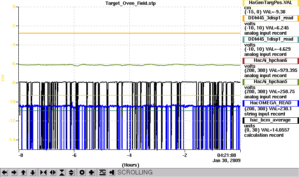Click the cm y-axis unit label

coord(3,78)
